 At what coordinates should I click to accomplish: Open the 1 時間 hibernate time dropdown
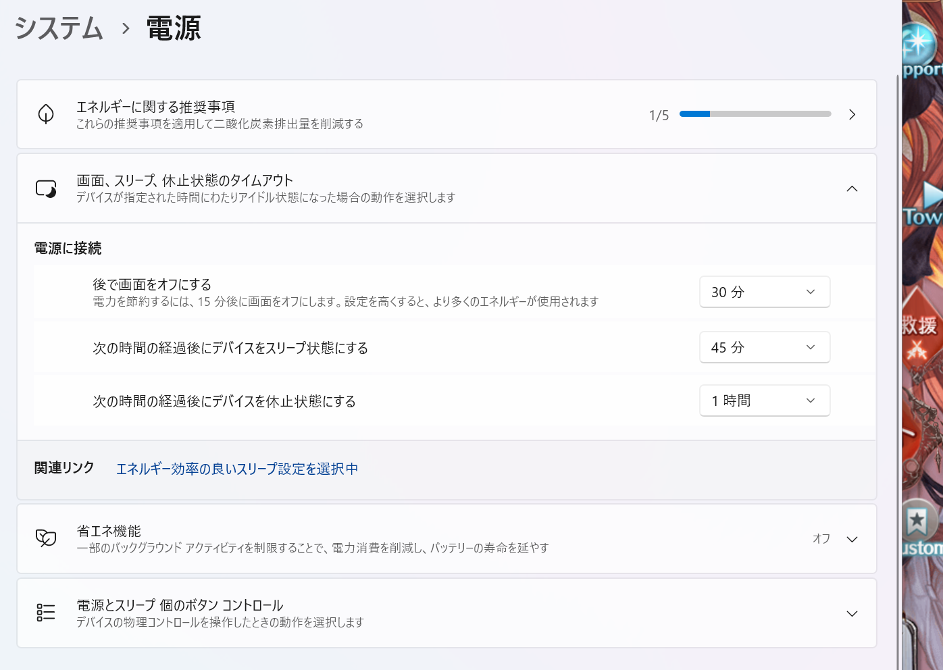click(764, 401)
